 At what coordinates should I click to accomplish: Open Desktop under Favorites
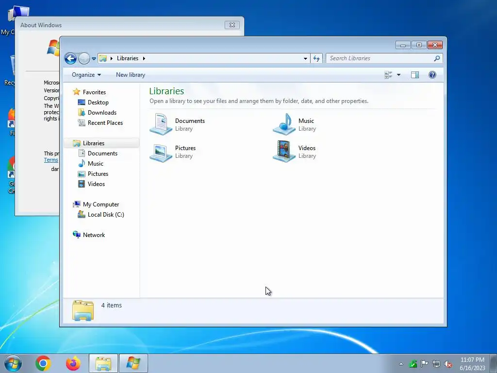98,102
